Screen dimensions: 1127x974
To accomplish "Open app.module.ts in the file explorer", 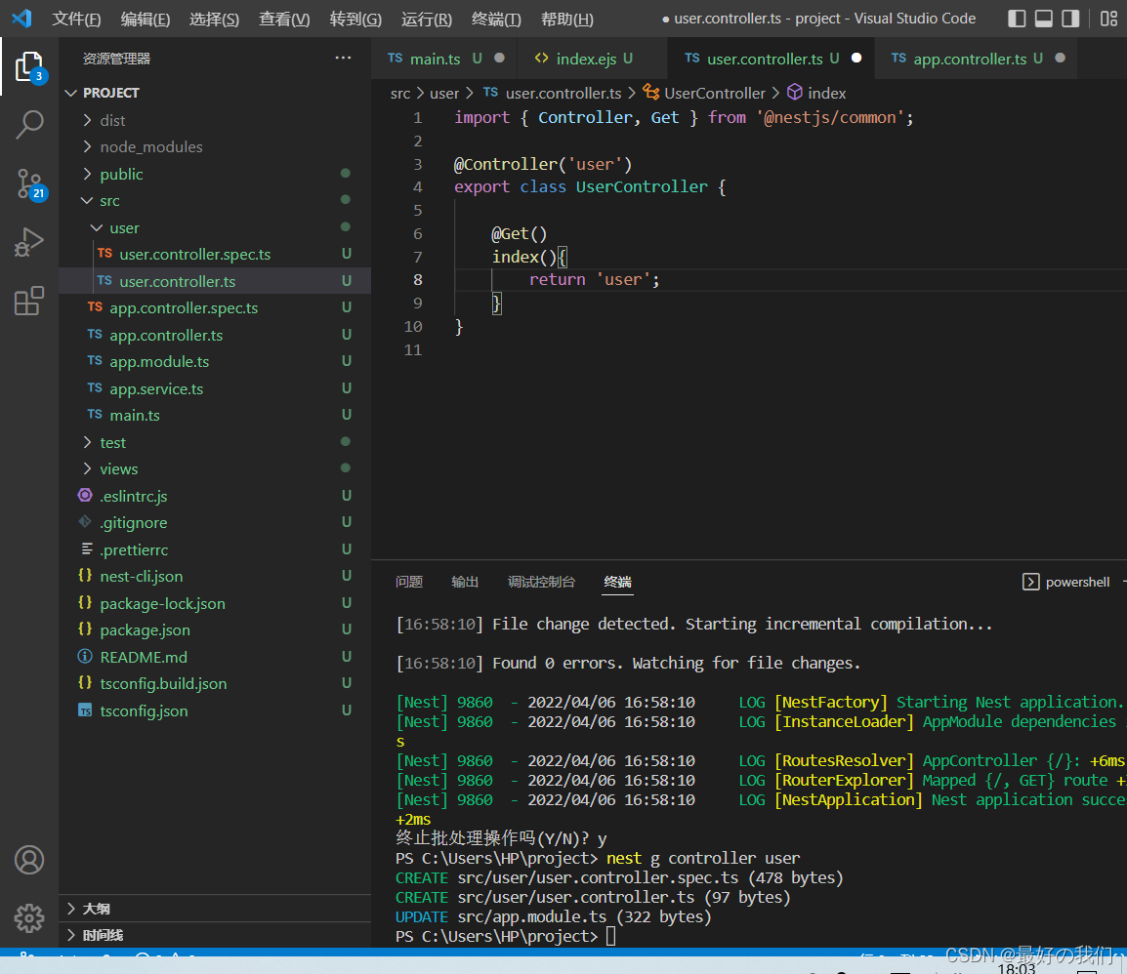I will (159, 362).
